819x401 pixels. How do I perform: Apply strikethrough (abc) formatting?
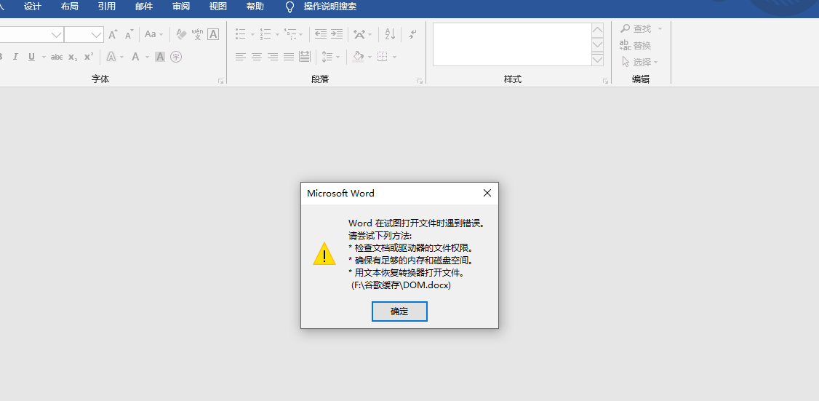(57, 57)
